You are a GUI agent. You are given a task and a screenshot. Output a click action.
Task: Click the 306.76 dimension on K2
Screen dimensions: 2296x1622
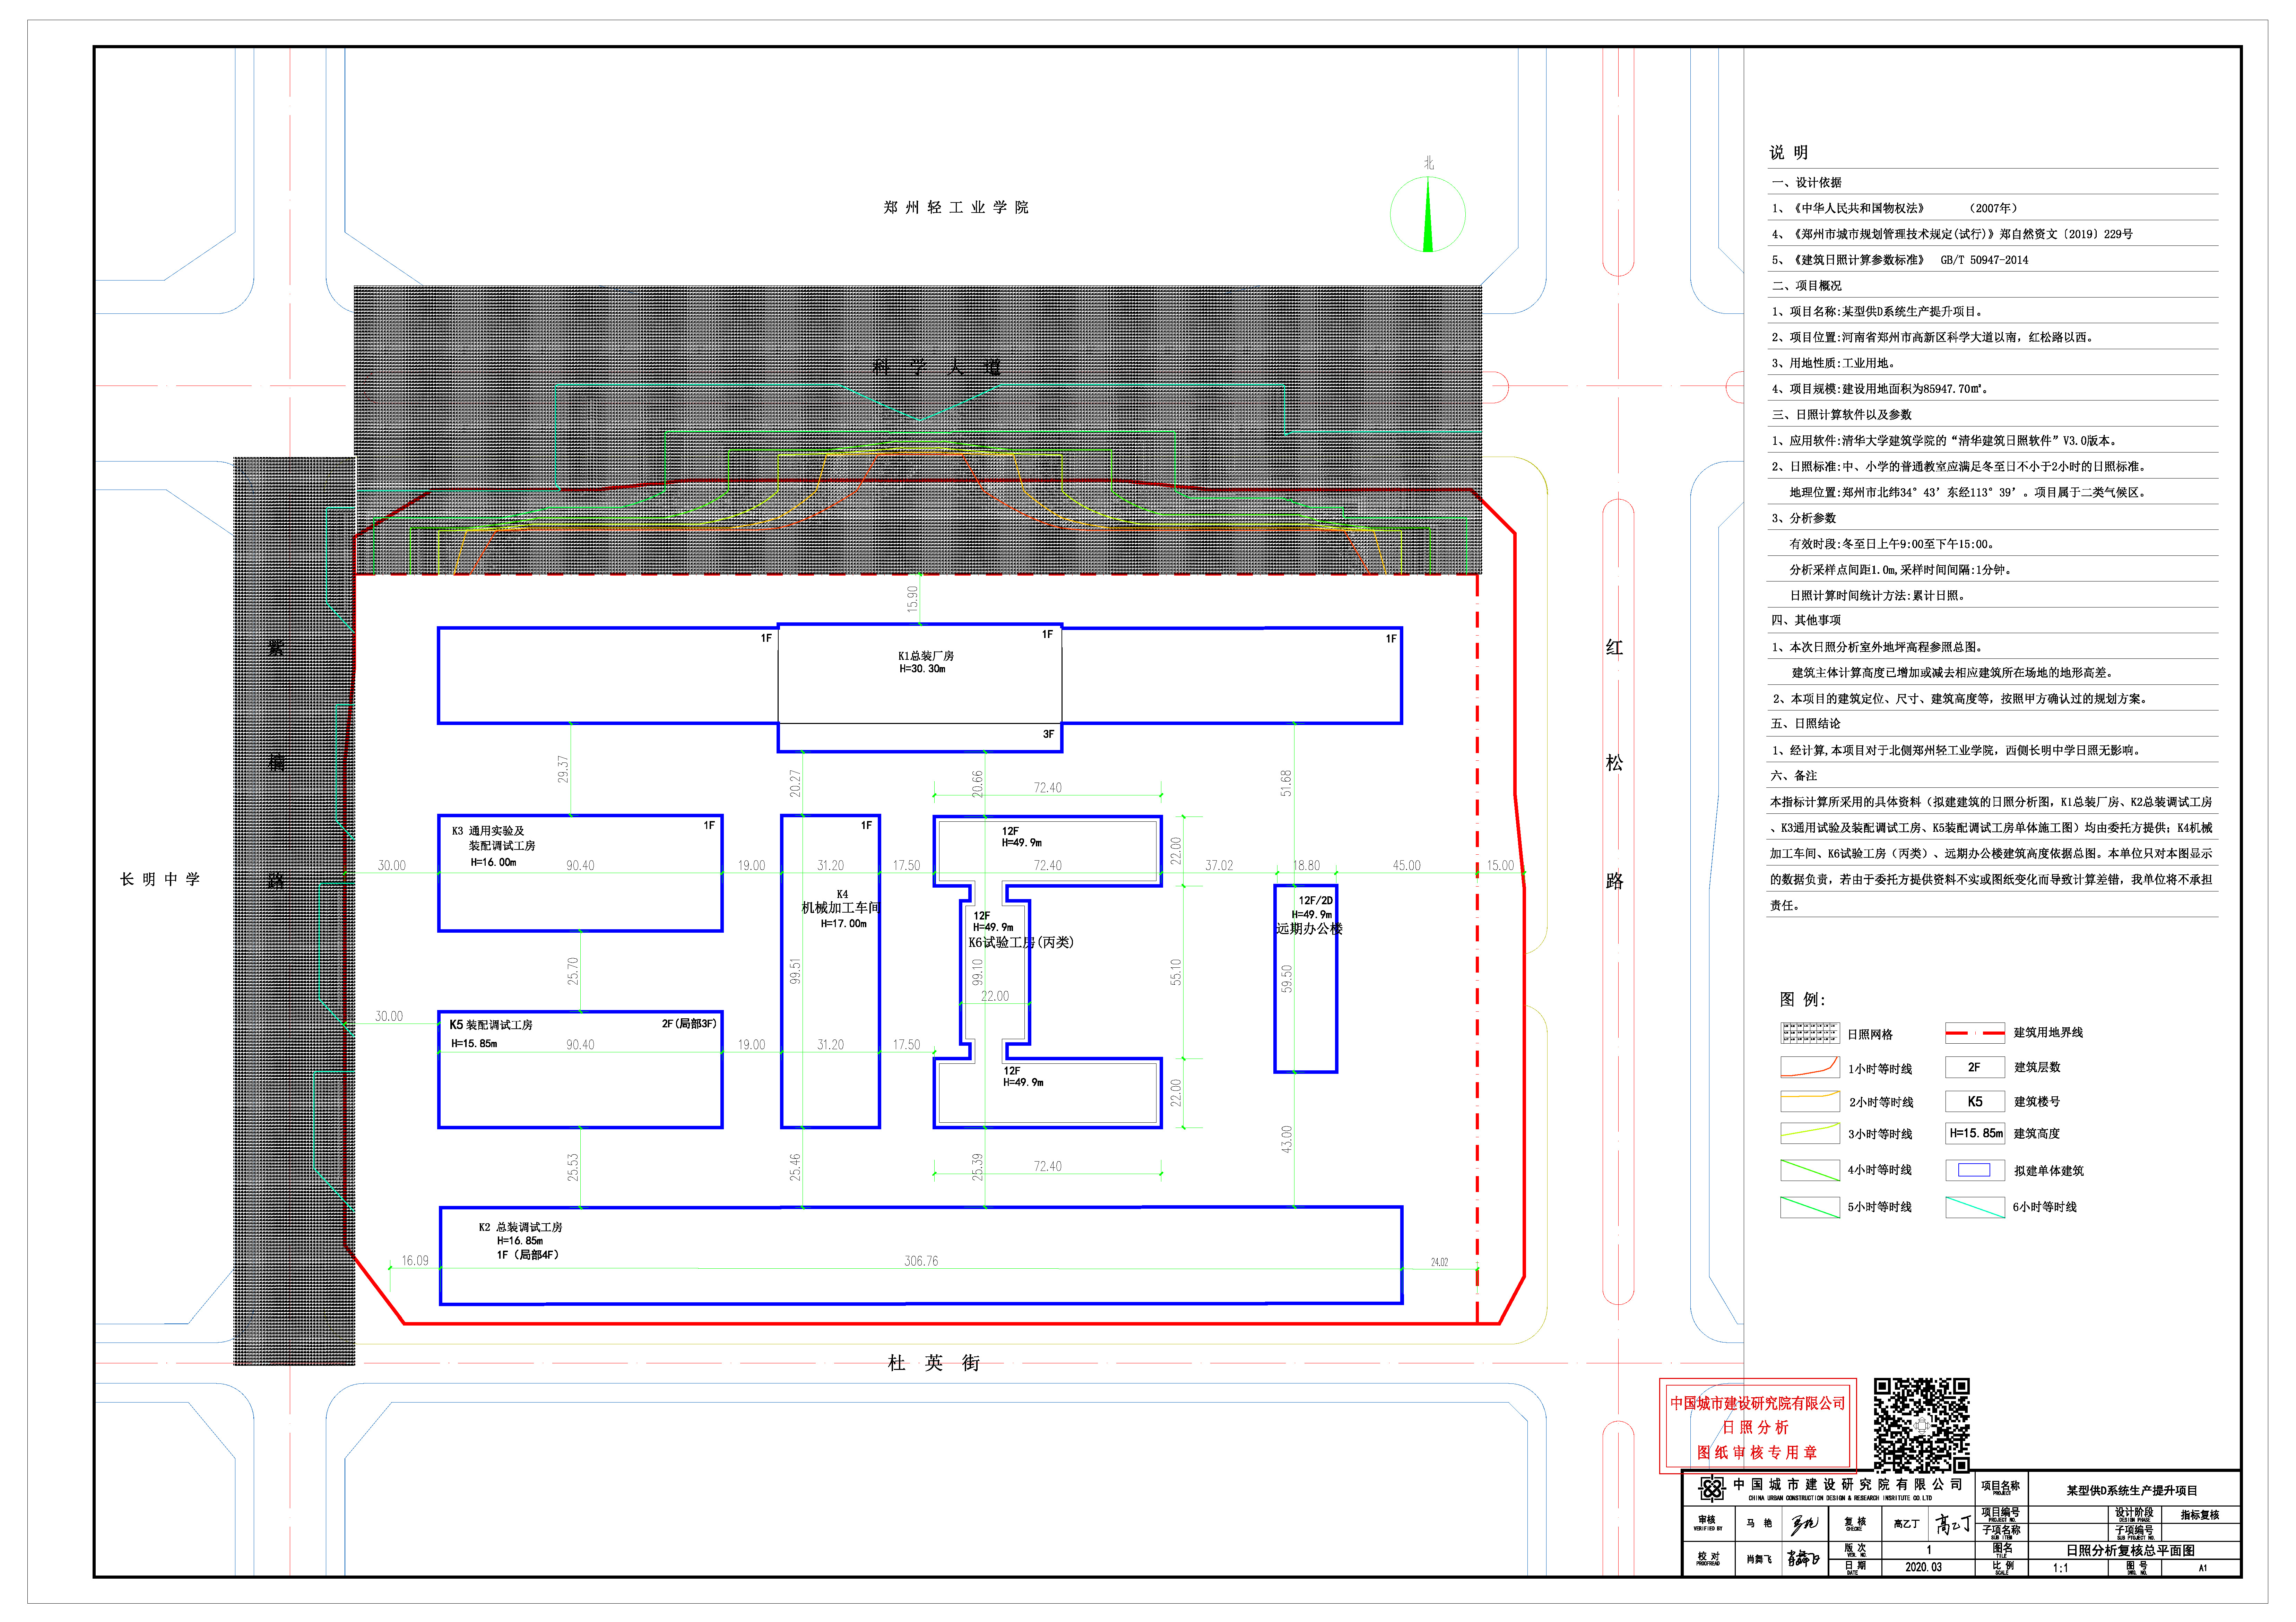click(921, 1261)
